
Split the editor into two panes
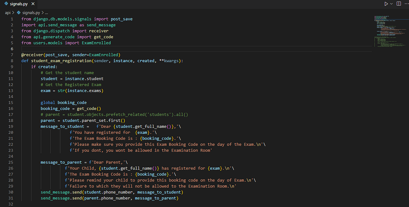399,3
